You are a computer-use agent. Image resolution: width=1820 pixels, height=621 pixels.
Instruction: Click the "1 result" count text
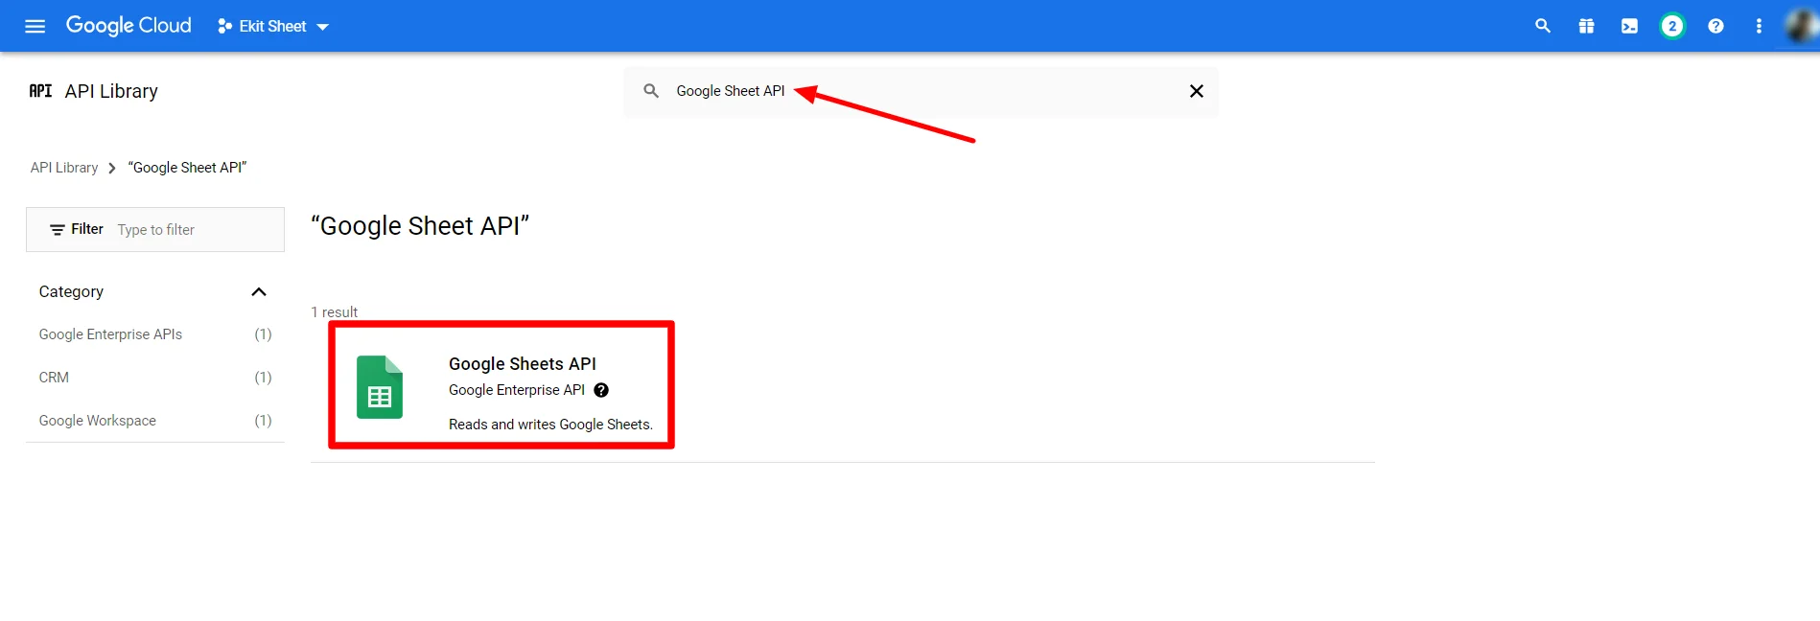[x=334, y=312]
